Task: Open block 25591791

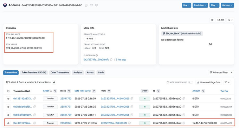Action: click(x=66, y=107)
